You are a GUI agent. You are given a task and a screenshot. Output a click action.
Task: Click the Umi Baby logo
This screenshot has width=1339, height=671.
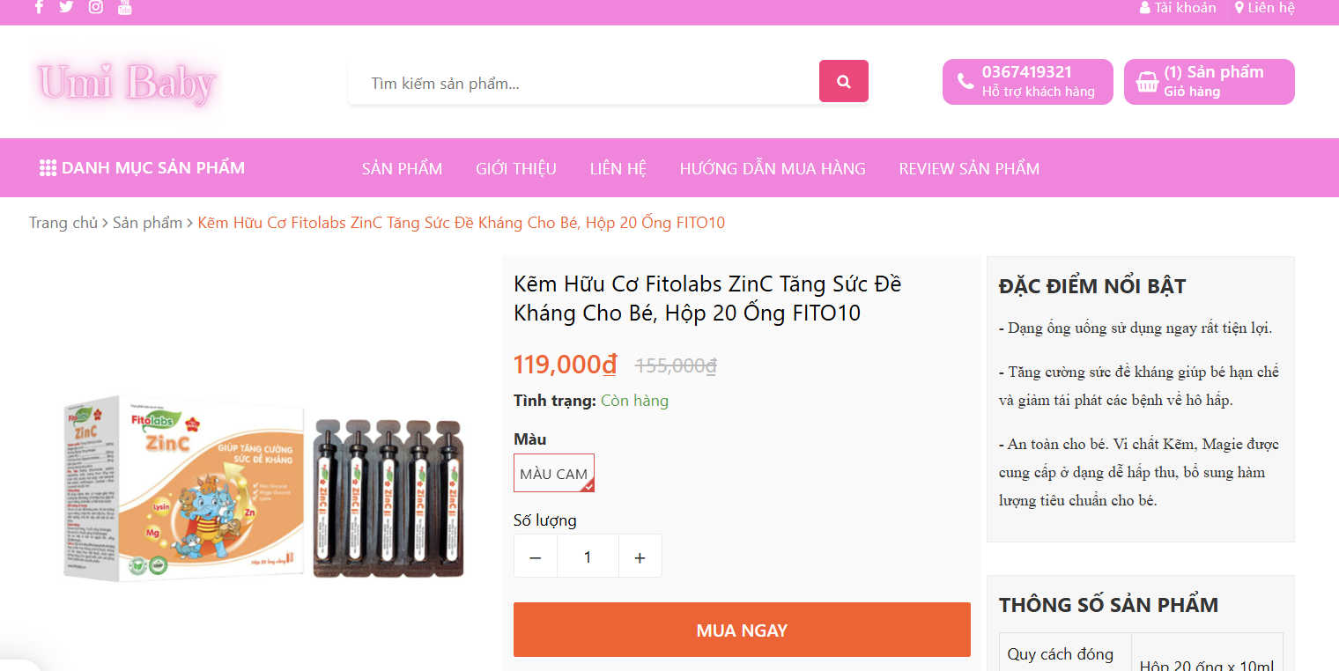point(127,83)
